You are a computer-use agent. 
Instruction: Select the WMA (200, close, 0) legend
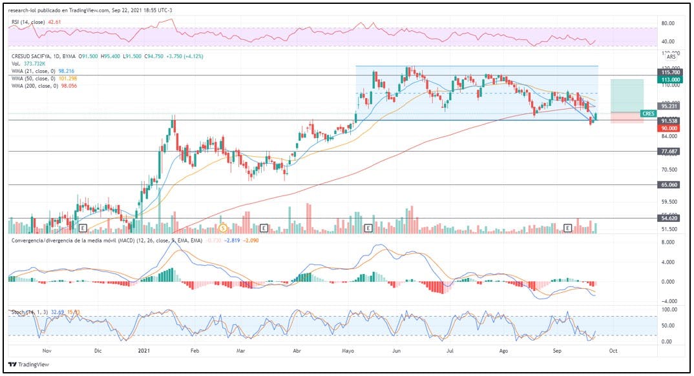pyautogui.click(x=35, y=86)
